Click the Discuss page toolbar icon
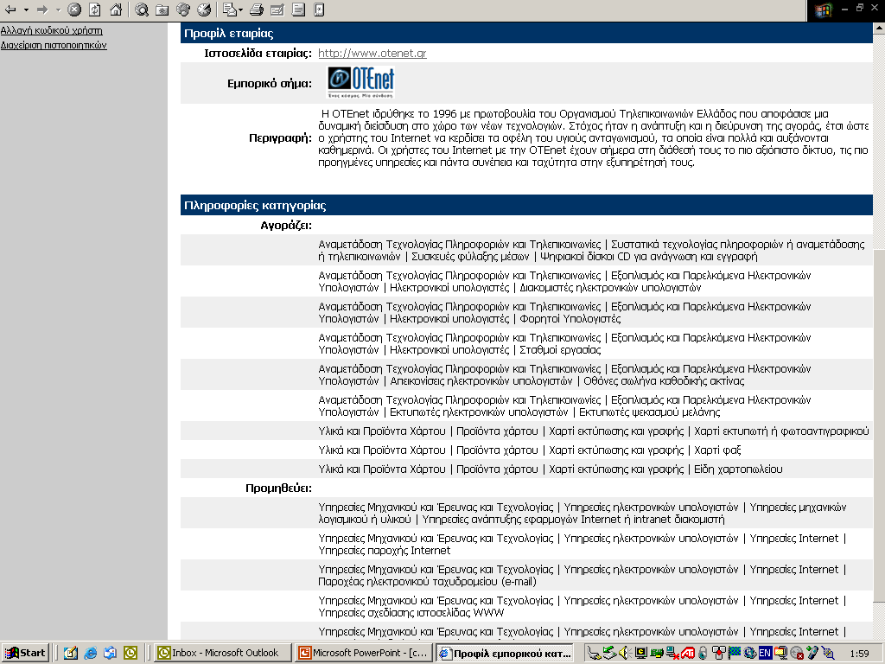This screenshot has width=885, height=664. (298, 10)
